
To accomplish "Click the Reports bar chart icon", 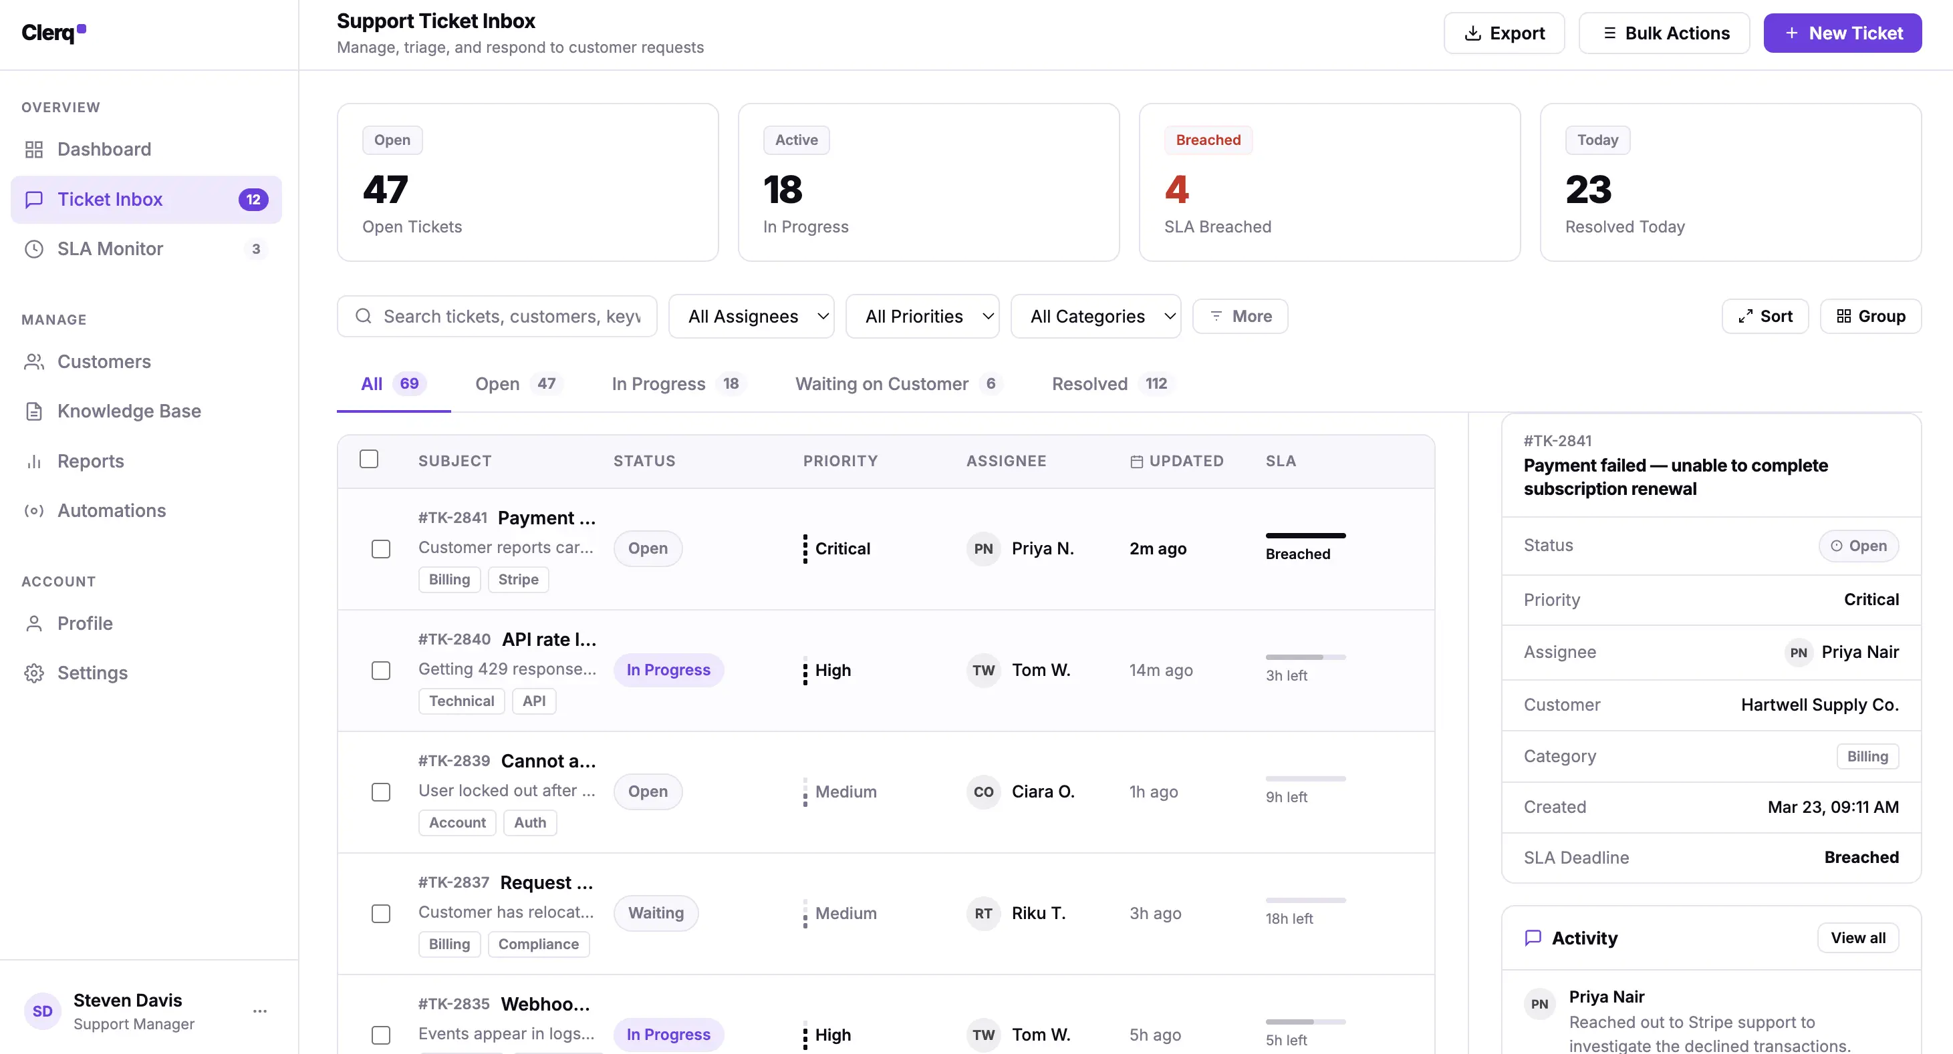I will [34, 461].
